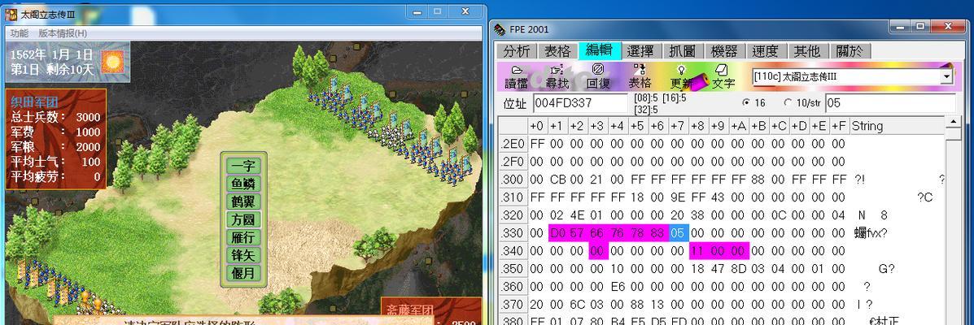This screenshot has width=974, height=325.
Task: Click the 总士兵数 3000 line
Action: click(55, 117)
